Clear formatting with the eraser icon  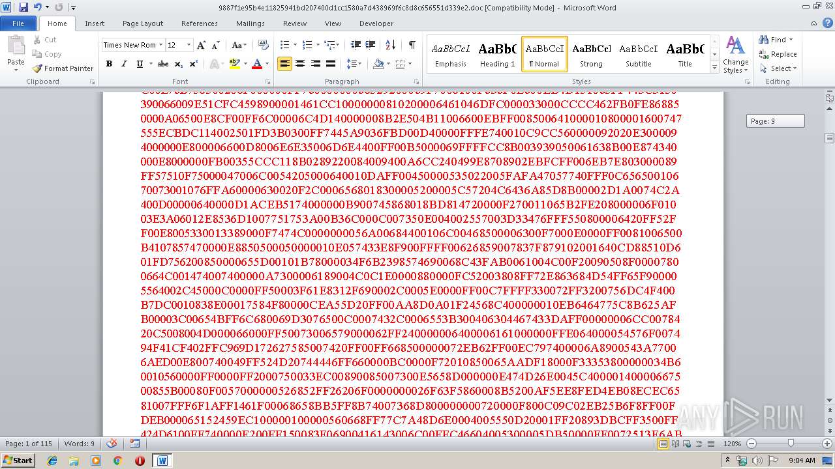[x=264, y=45]
